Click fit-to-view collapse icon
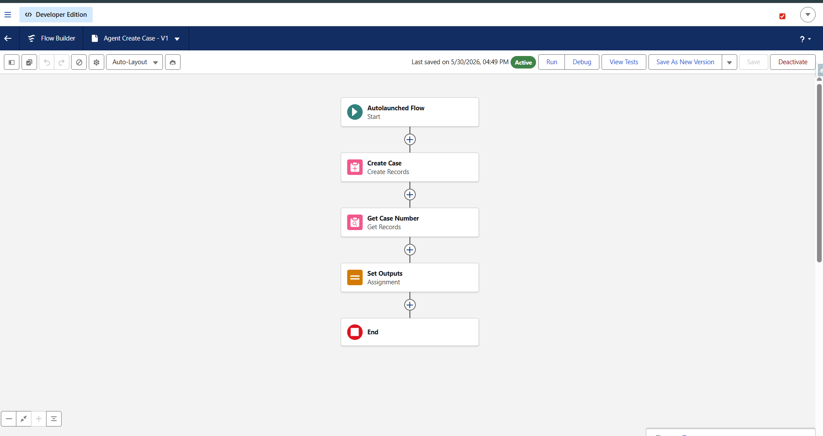Screen dimensions: 823x436 click(x=24, y=419)
